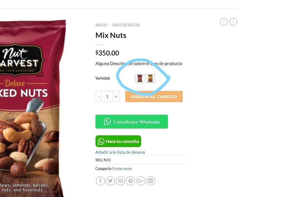Click Hace tu consulta button
This screenshot has height=197, width=284.
pyautogui.click(x=118, y=141)
